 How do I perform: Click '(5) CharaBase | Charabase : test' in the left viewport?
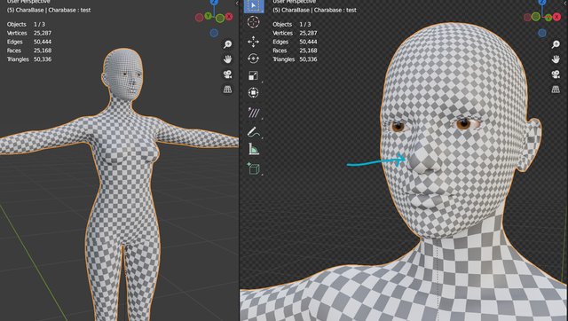[49, 10]
